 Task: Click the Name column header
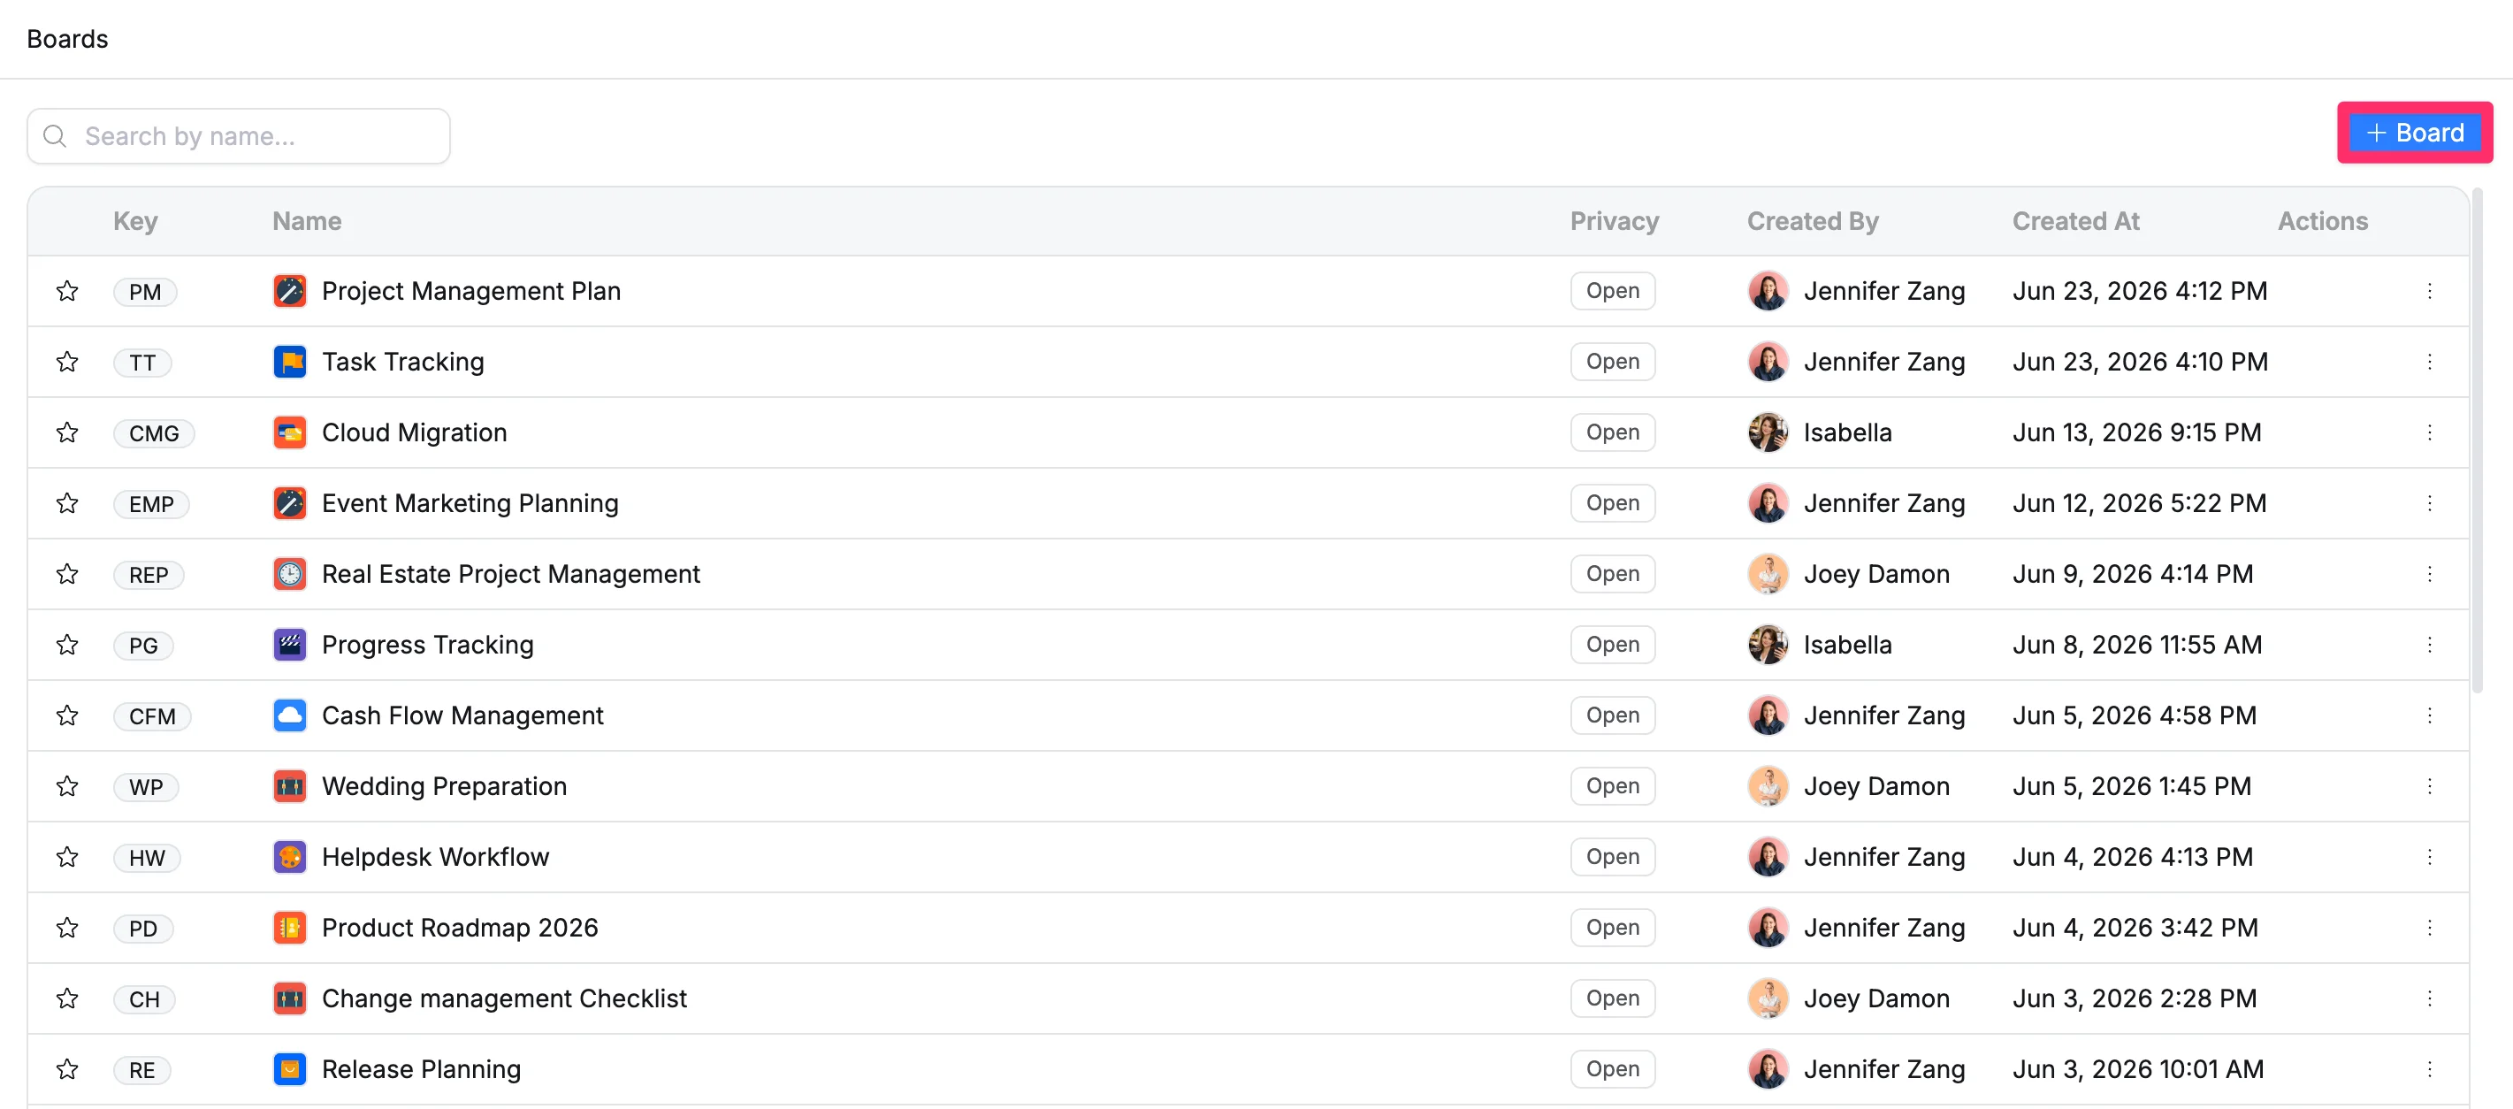pyautogui.click(x=306, y=221)
